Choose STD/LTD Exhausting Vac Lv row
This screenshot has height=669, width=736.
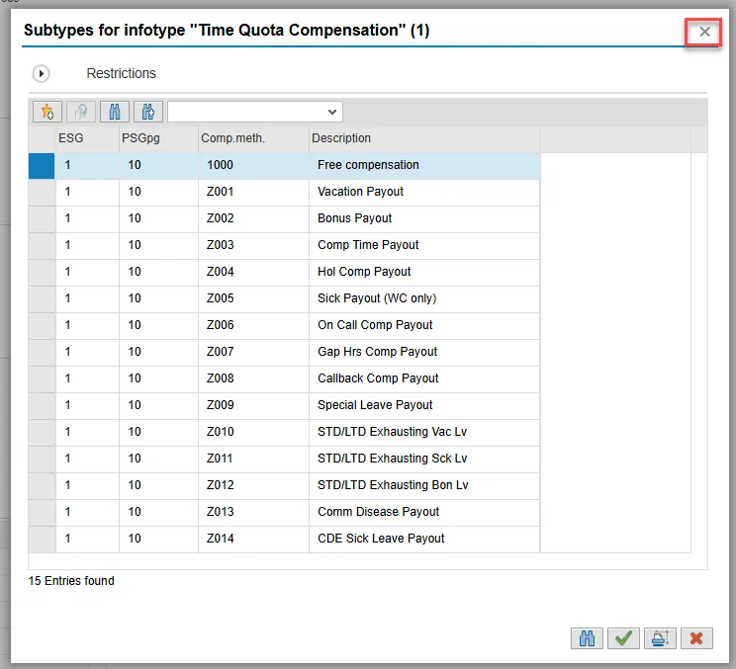(x=392, y=432)
